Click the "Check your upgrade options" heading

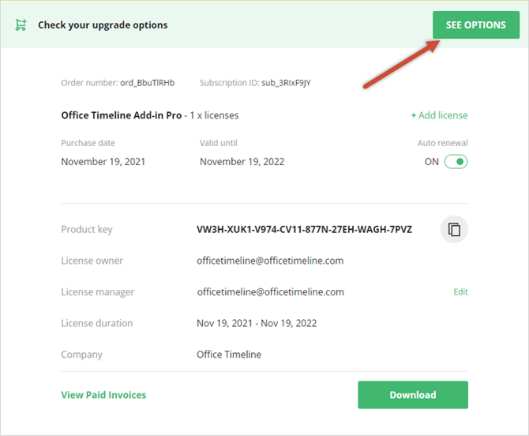click(x=103, y=24)
